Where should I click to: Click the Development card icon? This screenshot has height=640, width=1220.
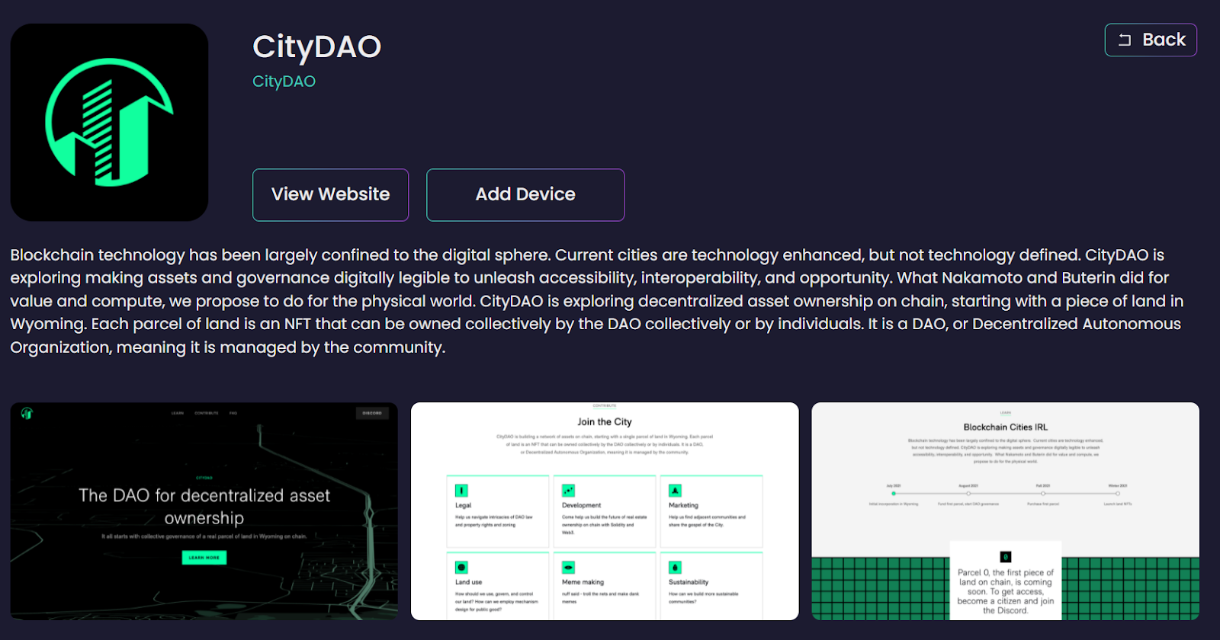coord(568,491)
